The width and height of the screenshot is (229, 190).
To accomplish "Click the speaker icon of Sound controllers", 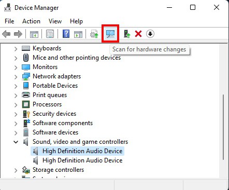I will click(25, 142).
